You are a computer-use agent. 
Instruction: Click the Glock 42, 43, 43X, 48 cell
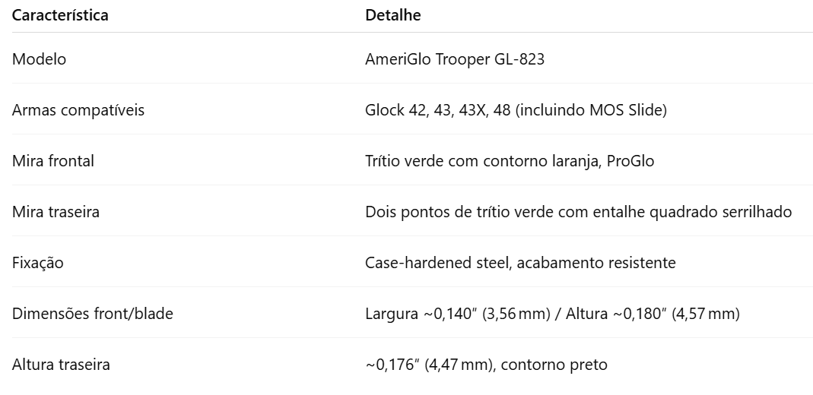(516, 110)
